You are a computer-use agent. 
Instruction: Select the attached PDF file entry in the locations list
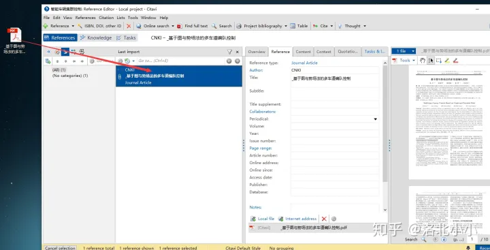pos(318,228)
